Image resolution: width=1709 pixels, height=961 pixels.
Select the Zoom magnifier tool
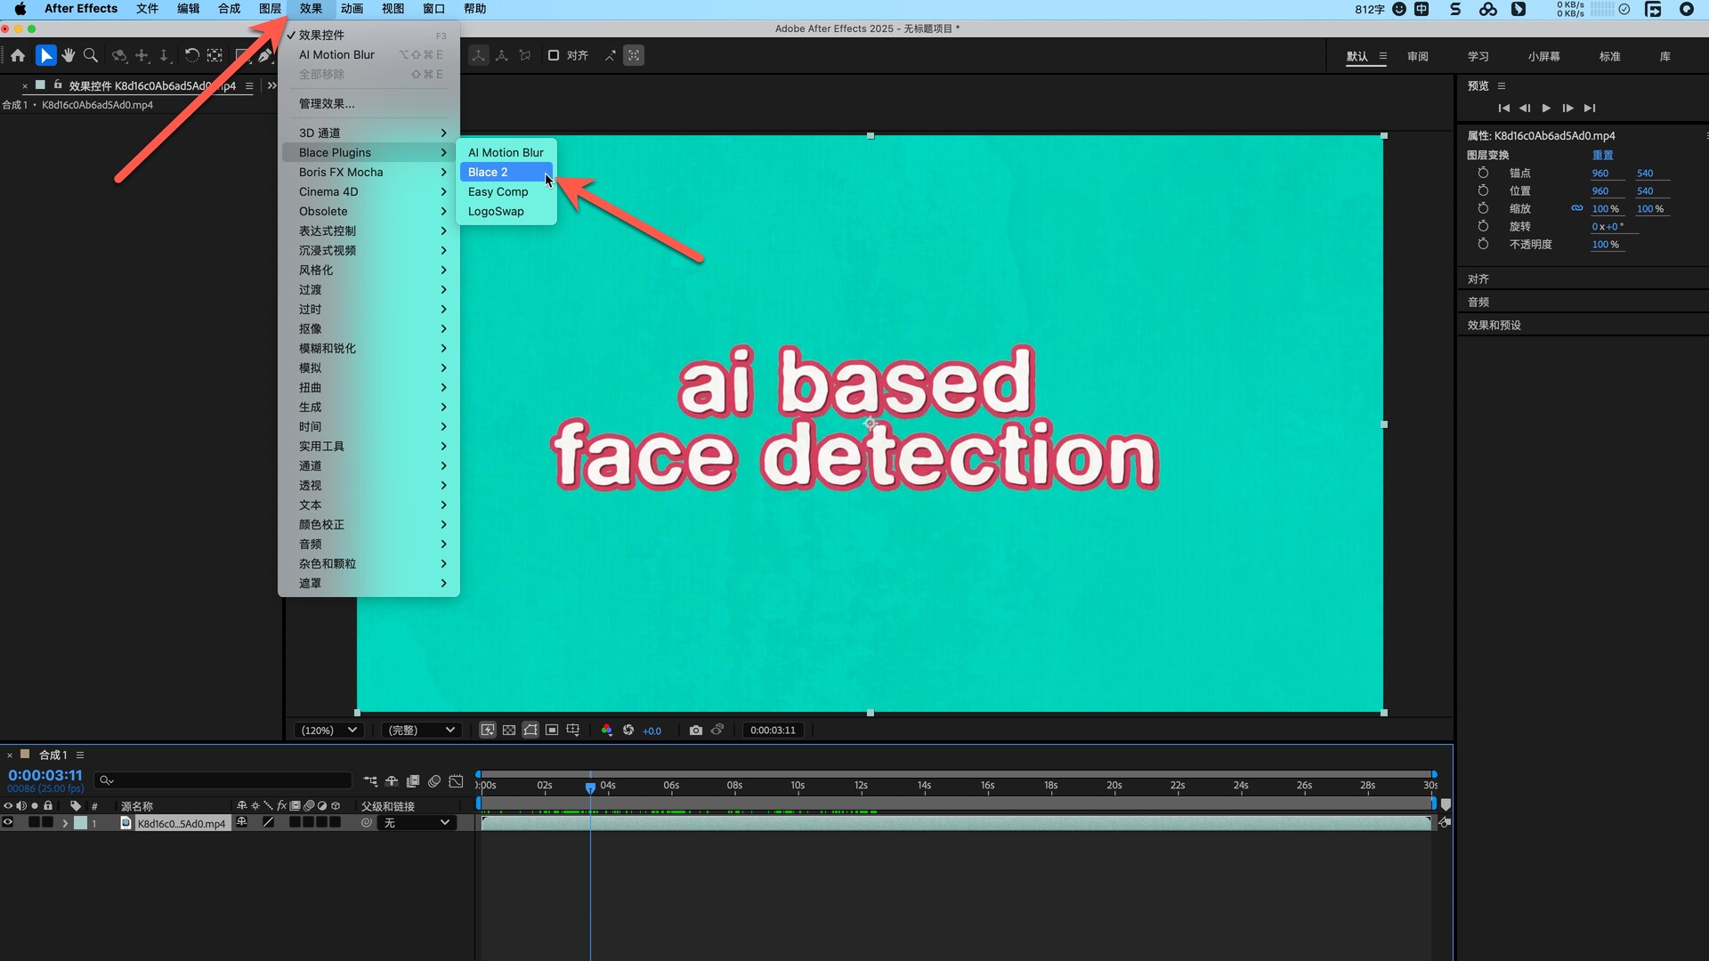coord(91,55)
